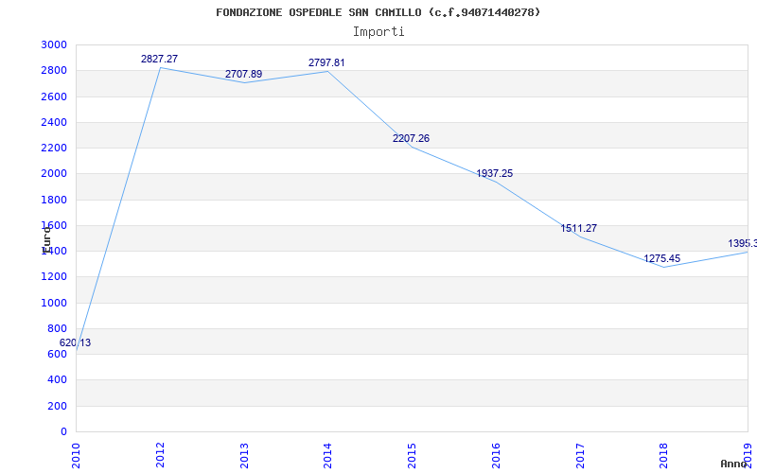Click the 2014 x-axis year label
757x473 pixels.
click(327, 455)
